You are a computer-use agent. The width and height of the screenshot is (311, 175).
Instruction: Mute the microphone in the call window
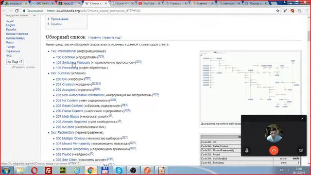(247, 150)
